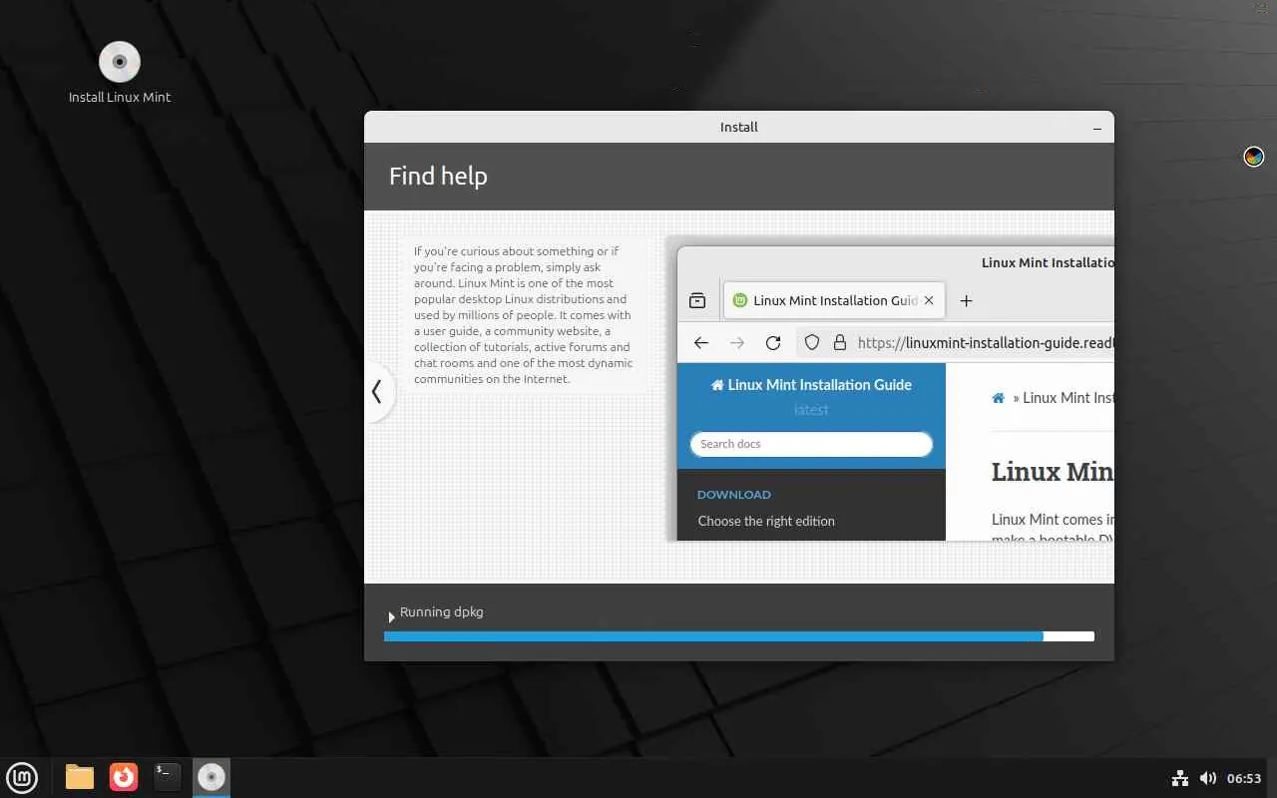The image size is (1277, 798).
Task: Click the Install window title bar text
Action: coord(739,128)
